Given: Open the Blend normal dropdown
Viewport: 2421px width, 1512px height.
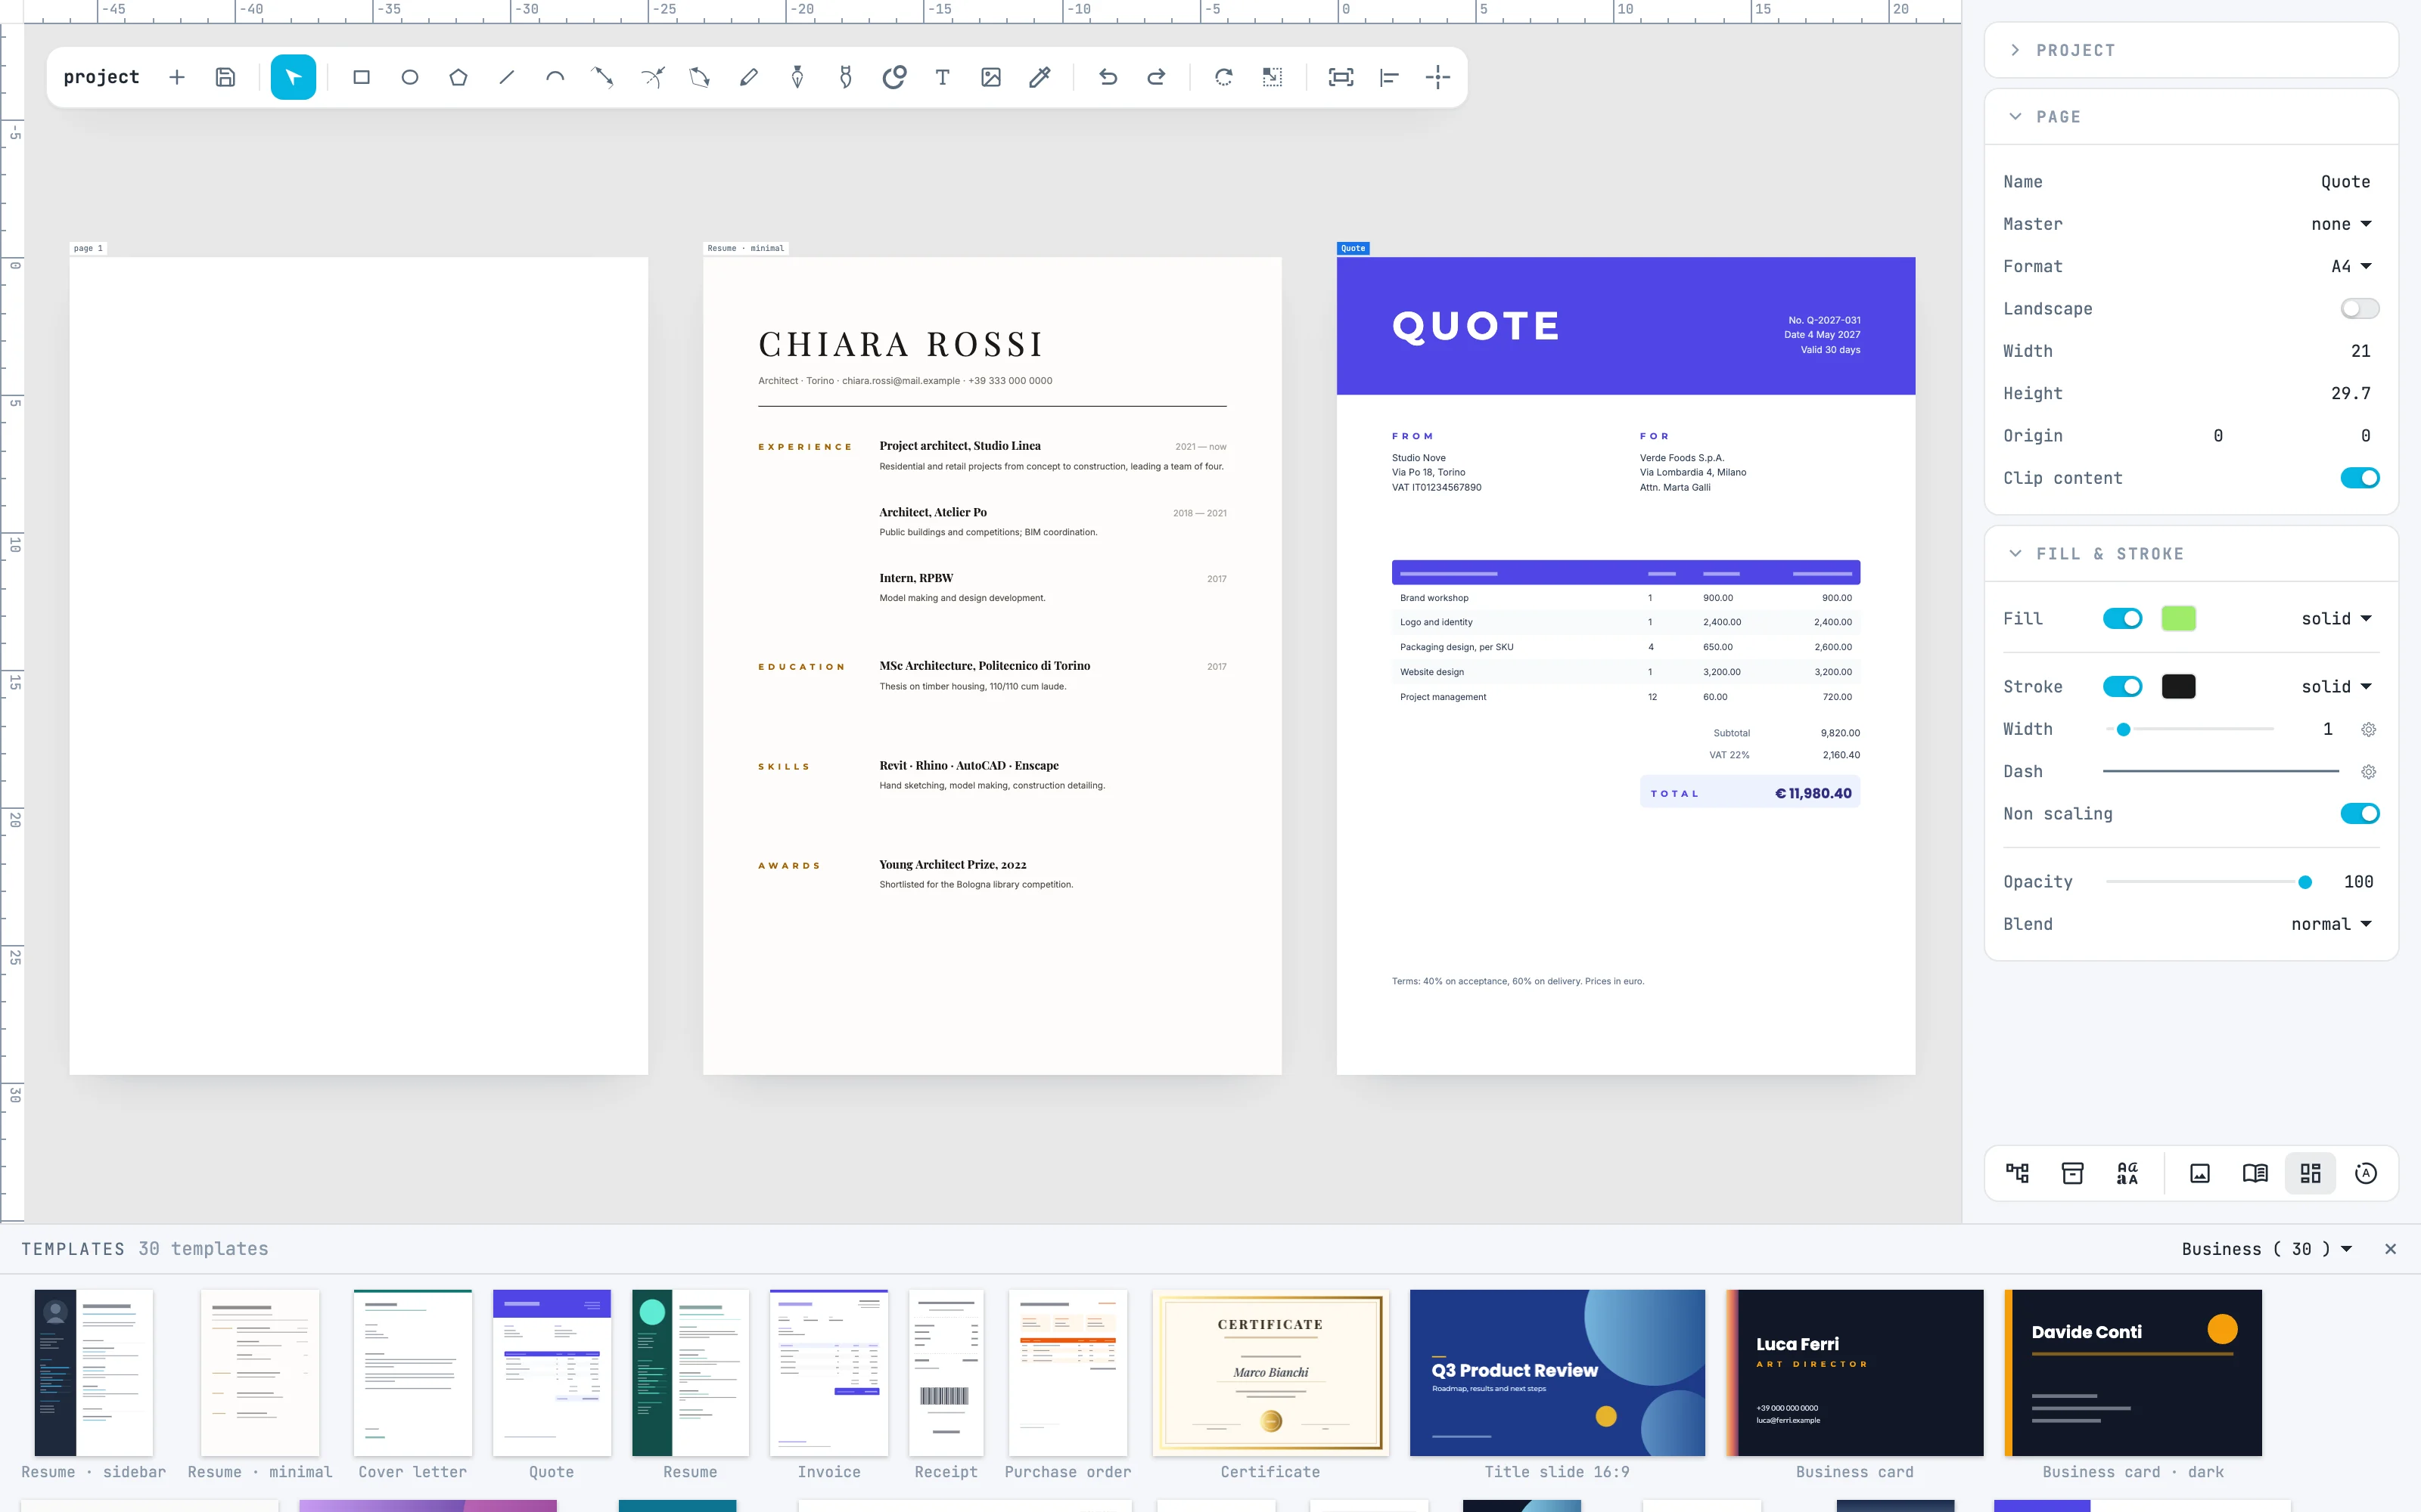Looking at the screenshot, I should coord(2331,924).
